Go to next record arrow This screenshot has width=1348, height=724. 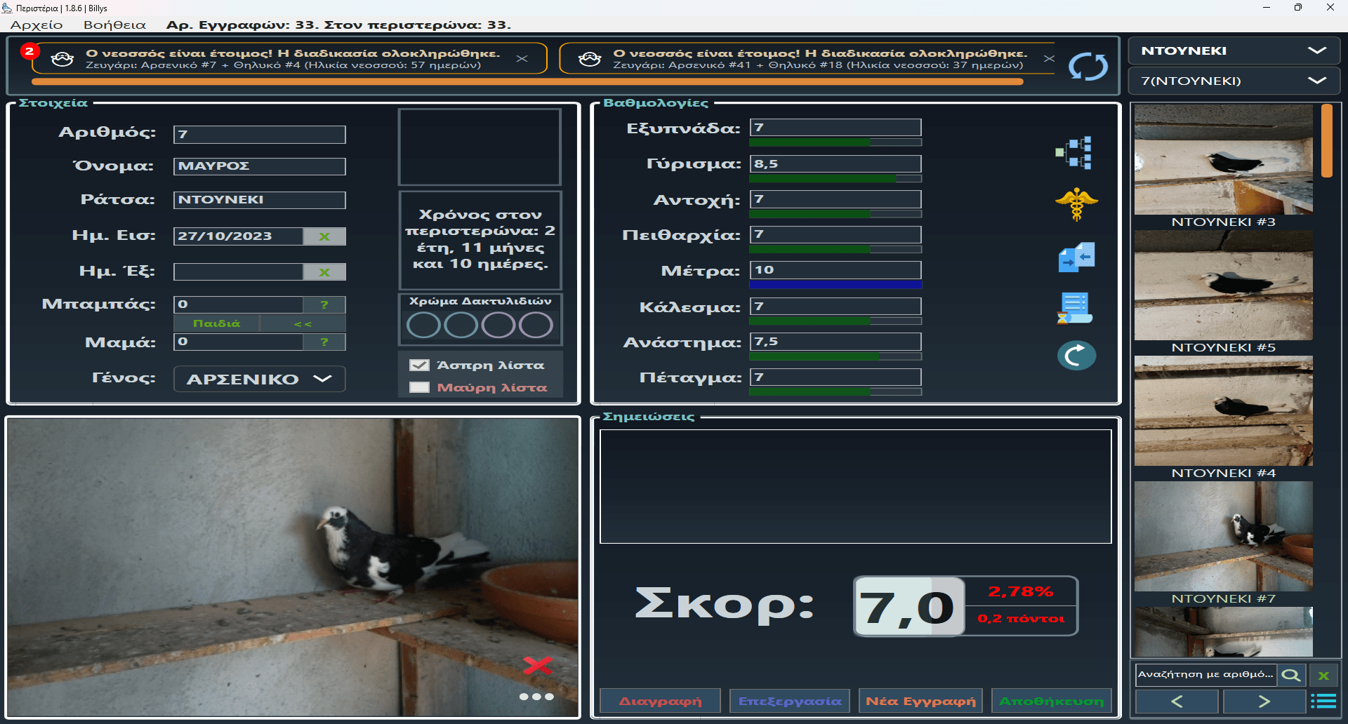[x=1264, y=701]
